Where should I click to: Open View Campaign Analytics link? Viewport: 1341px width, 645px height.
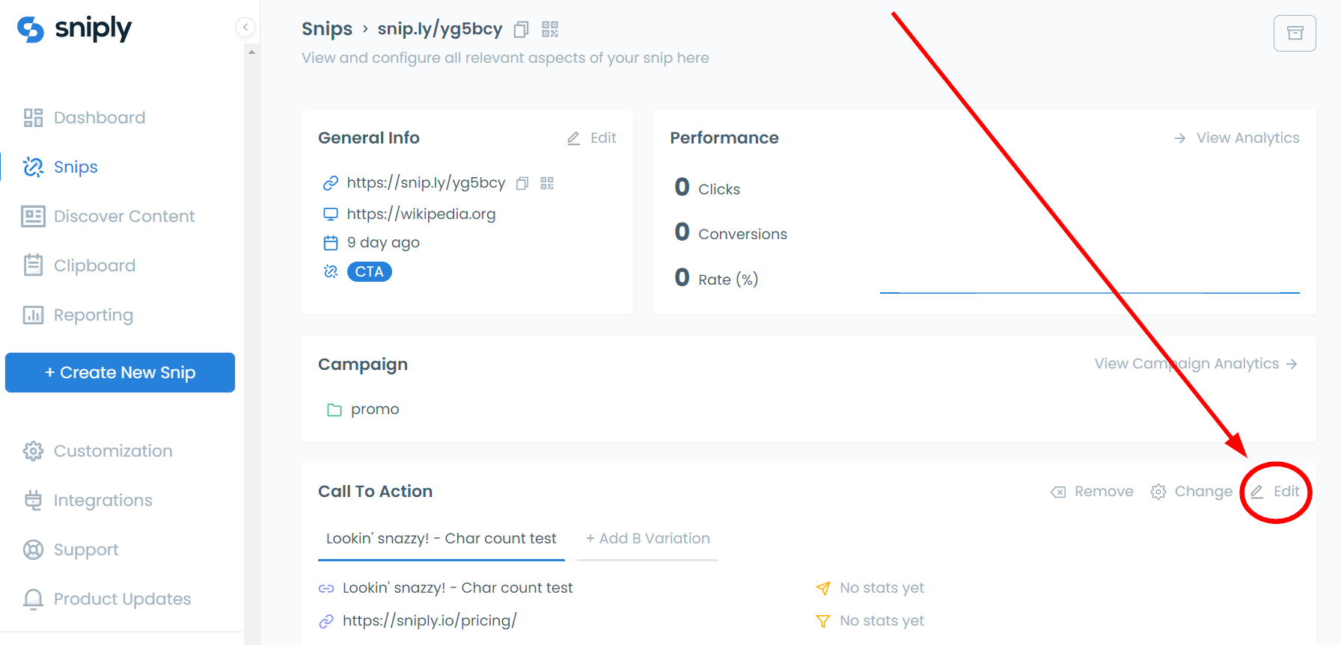1196,364
